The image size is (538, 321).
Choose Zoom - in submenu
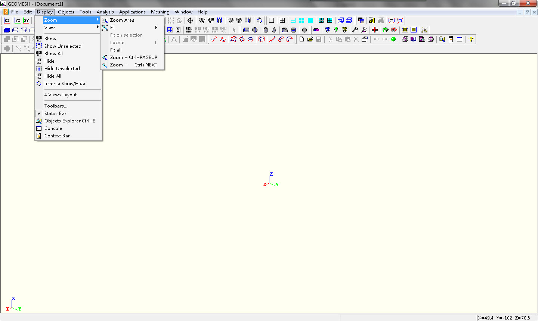pyautogui.click(x=133, y=65)
